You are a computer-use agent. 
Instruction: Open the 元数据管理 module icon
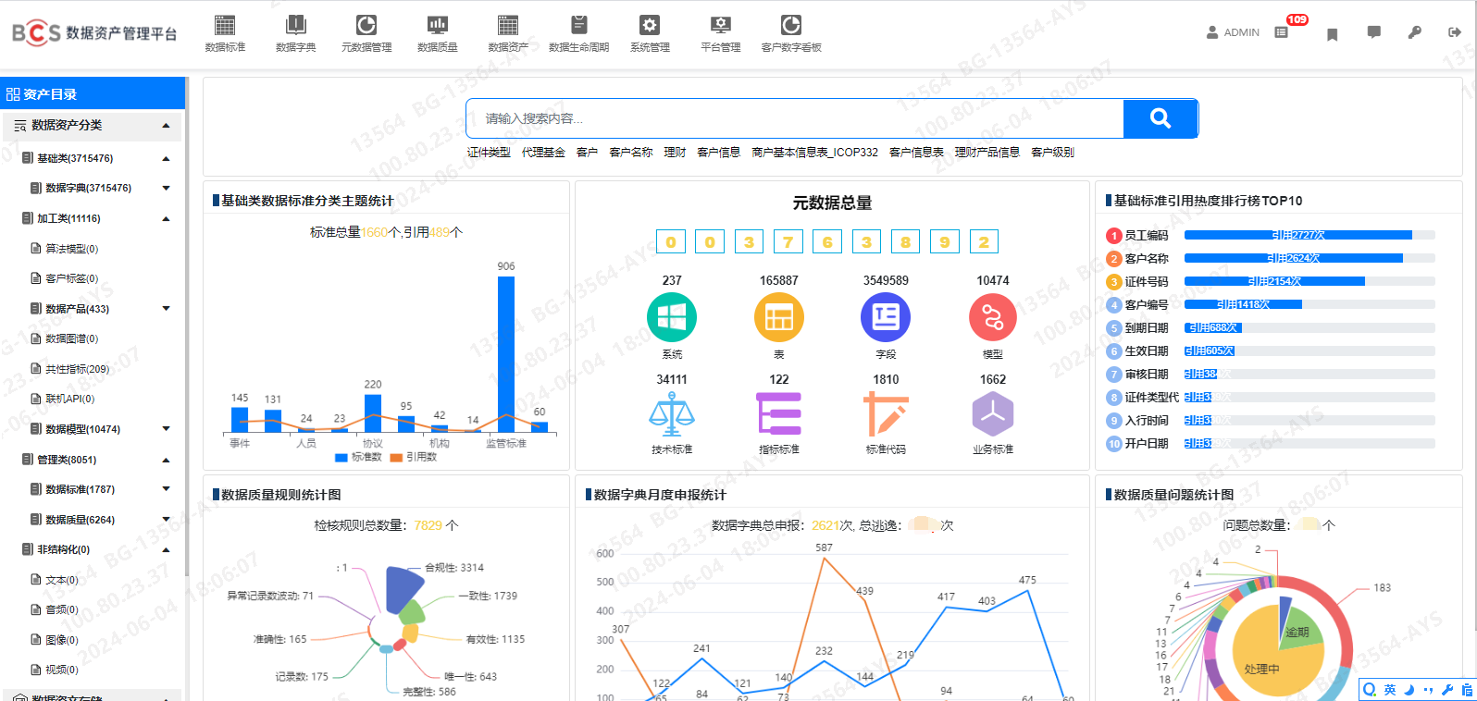tap(366, 25)
